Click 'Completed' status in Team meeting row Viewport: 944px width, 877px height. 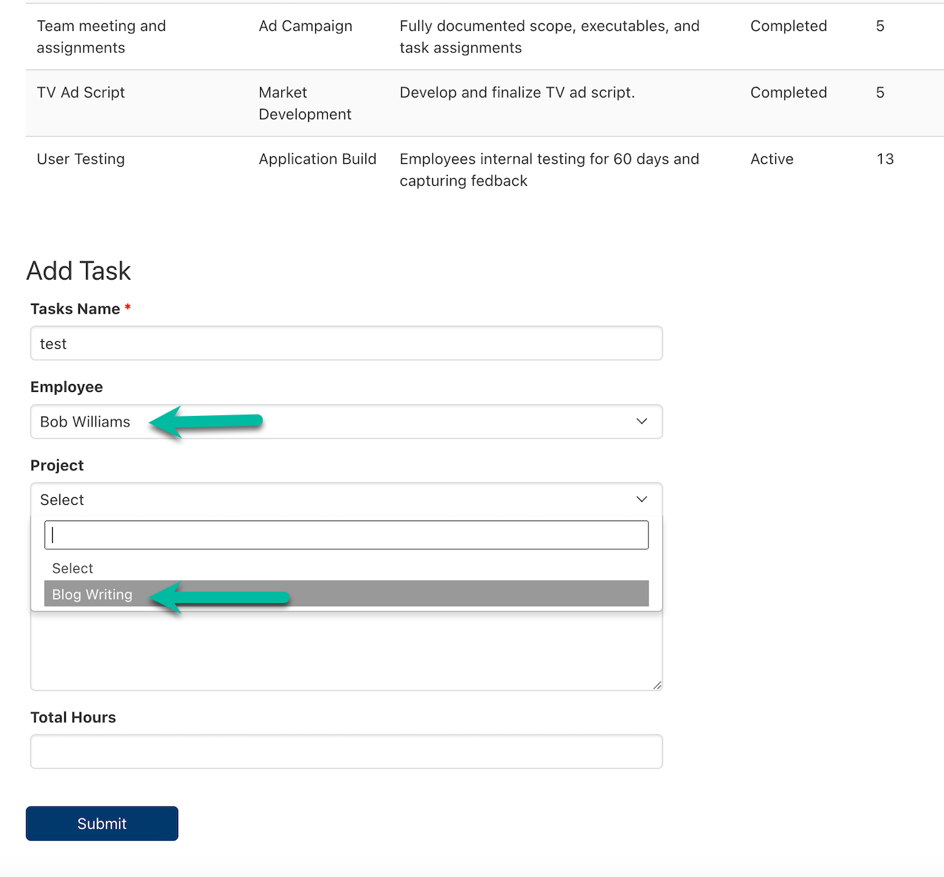[789, 26]
